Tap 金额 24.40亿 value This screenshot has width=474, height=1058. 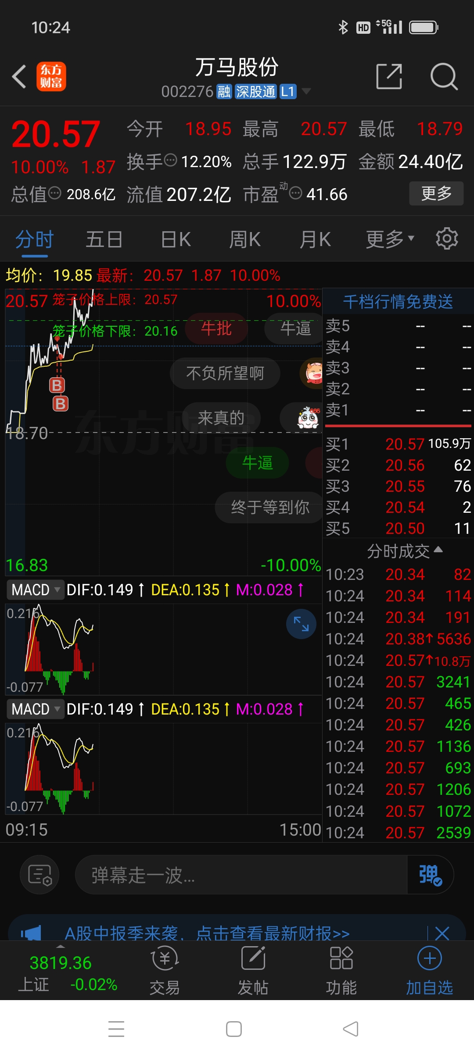coord(431,161)
